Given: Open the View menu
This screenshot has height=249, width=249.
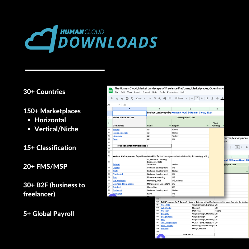Looking at the screenshot, I should tap(129, 92).
